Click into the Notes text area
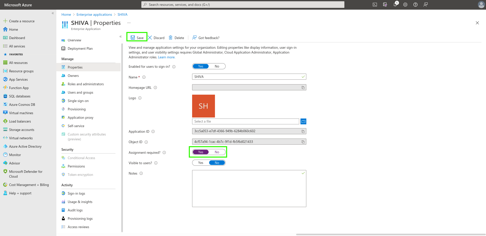The height and width of the screenshot is (236, 486). tap(249, 189)
